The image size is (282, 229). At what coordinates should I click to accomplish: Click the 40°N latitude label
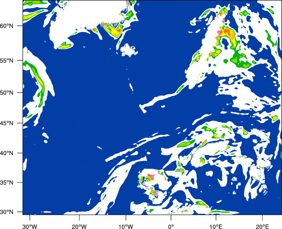point(7,153)
